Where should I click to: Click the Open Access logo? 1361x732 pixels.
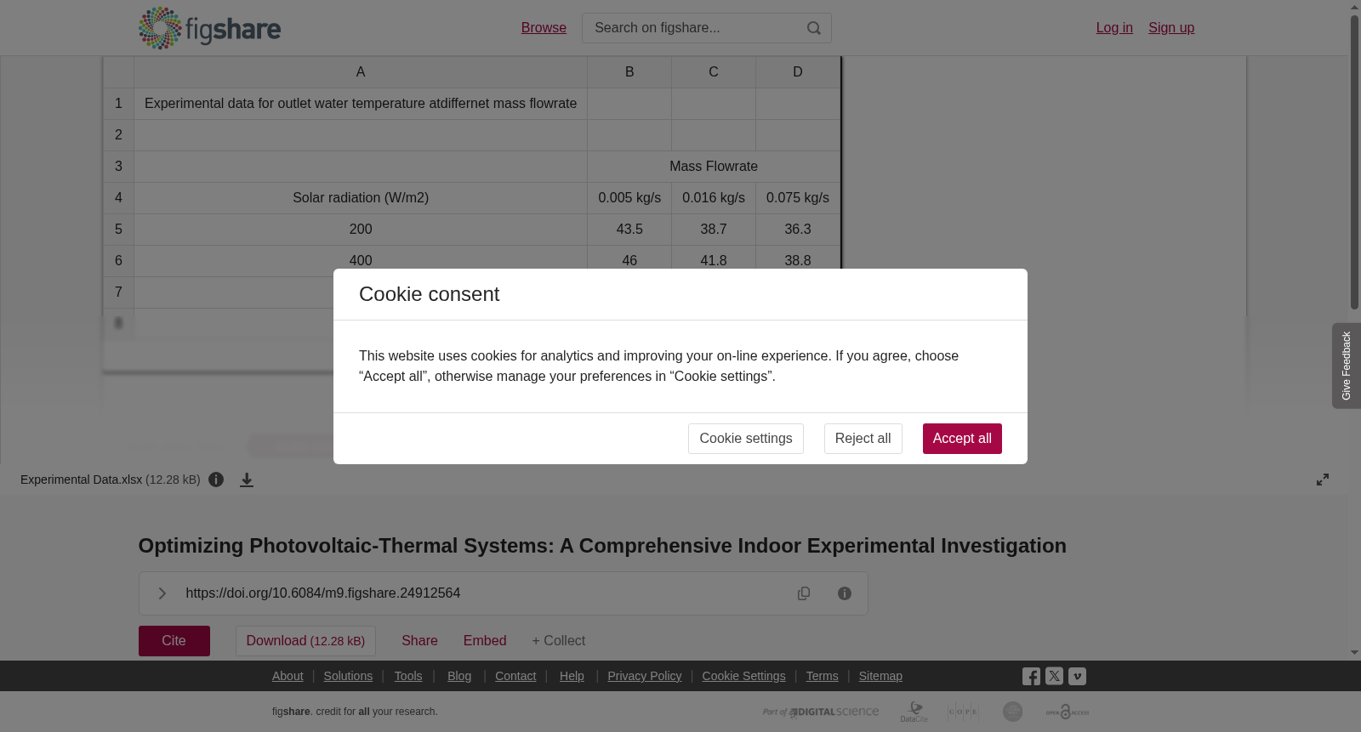pyautogui.click(x=1068, y=712)
